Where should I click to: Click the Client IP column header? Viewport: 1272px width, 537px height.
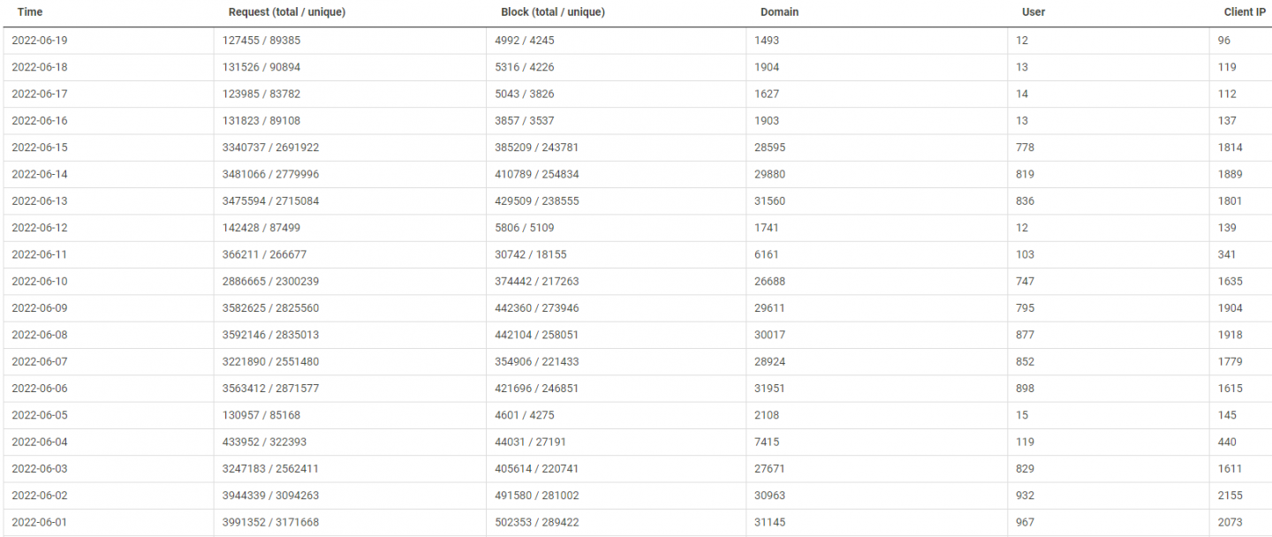1245,12
